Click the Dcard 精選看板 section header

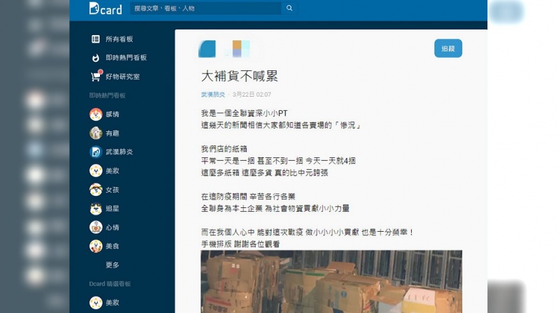point(110,284)
